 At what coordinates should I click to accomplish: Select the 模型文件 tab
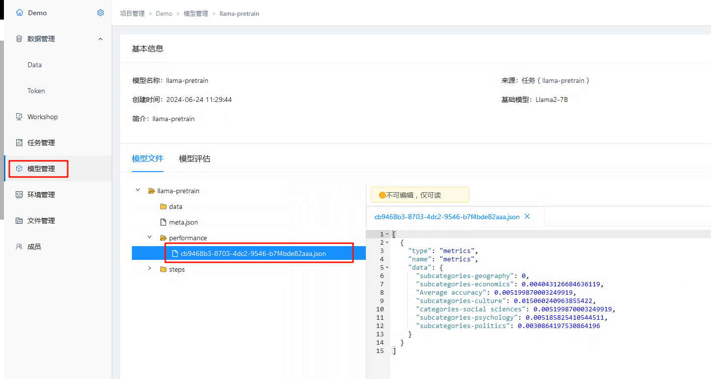click(147, 159)
